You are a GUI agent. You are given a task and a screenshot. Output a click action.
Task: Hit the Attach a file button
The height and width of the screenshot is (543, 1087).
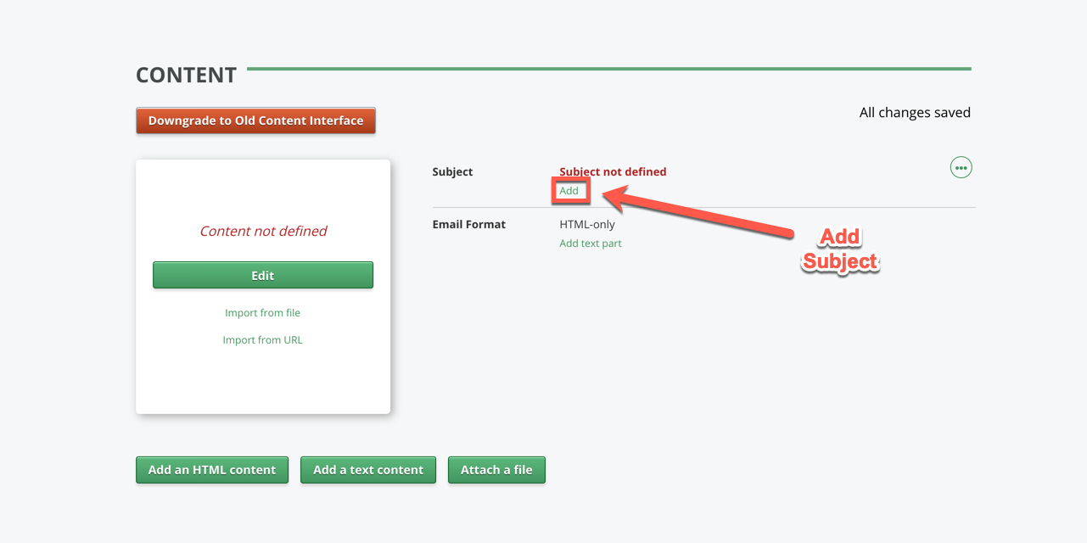click(496, 470)
